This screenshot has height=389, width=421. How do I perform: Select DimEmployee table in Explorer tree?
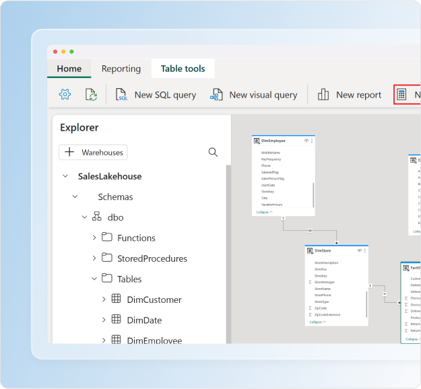coord(155,340)
